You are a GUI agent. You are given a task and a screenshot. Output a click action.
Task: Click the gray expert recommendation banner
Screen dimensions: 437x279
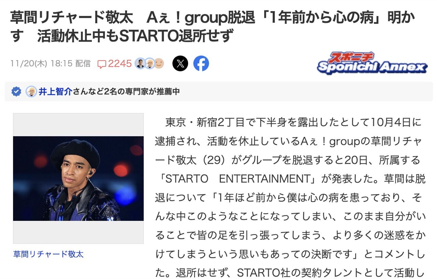[218, 92]
